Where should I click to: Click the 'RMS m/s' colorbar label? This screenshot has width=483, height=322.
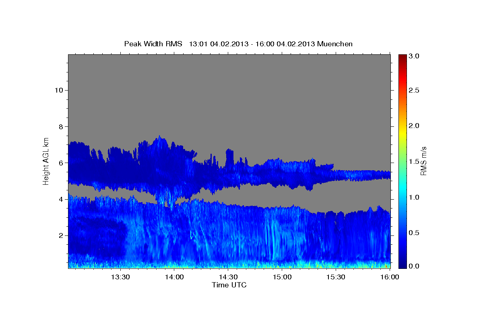(423, 161)
